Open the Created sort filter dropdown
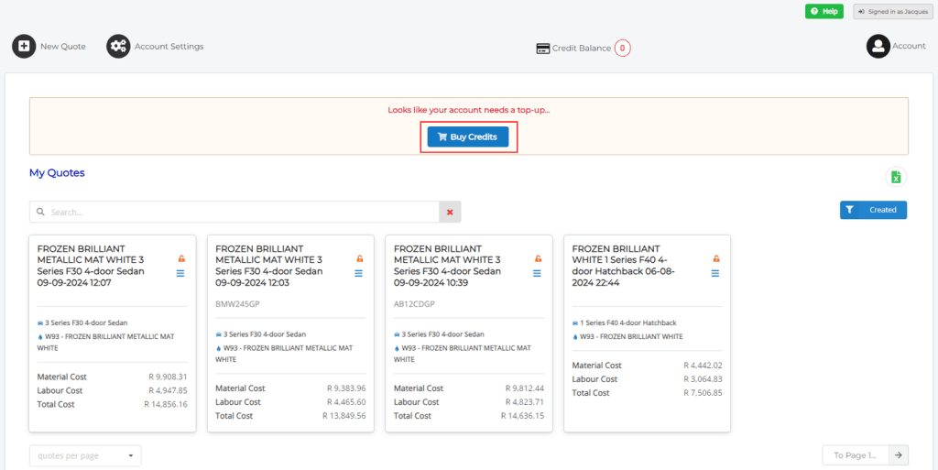938x470 pixels. pos(873,210)
